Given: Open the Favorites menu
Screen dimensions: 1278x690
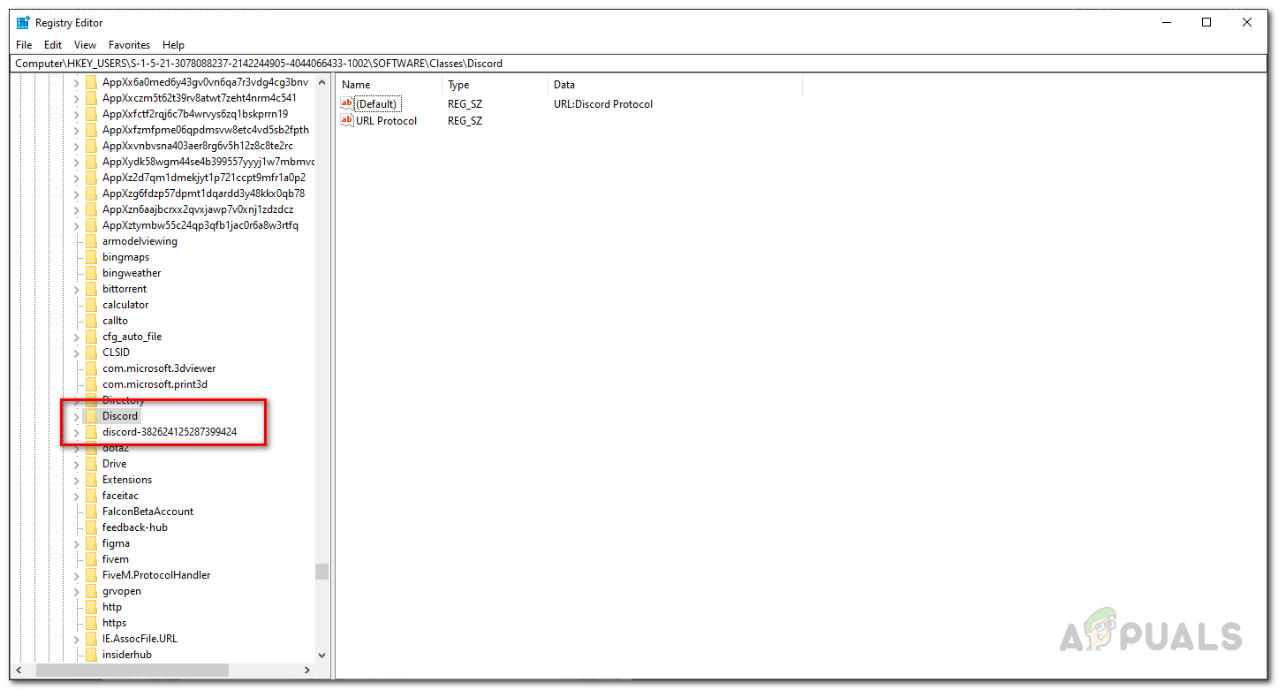Looking at the screenshot, I should [x=130, y=45].
